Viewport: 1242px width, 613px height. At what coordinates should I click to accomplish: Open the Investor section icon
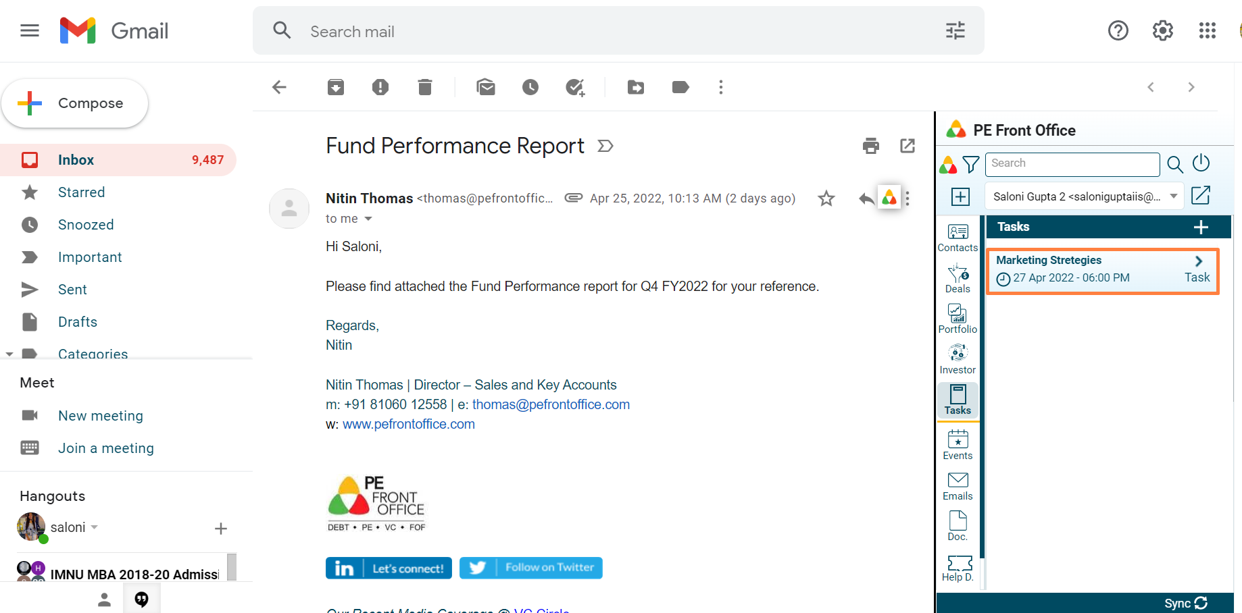958,359
